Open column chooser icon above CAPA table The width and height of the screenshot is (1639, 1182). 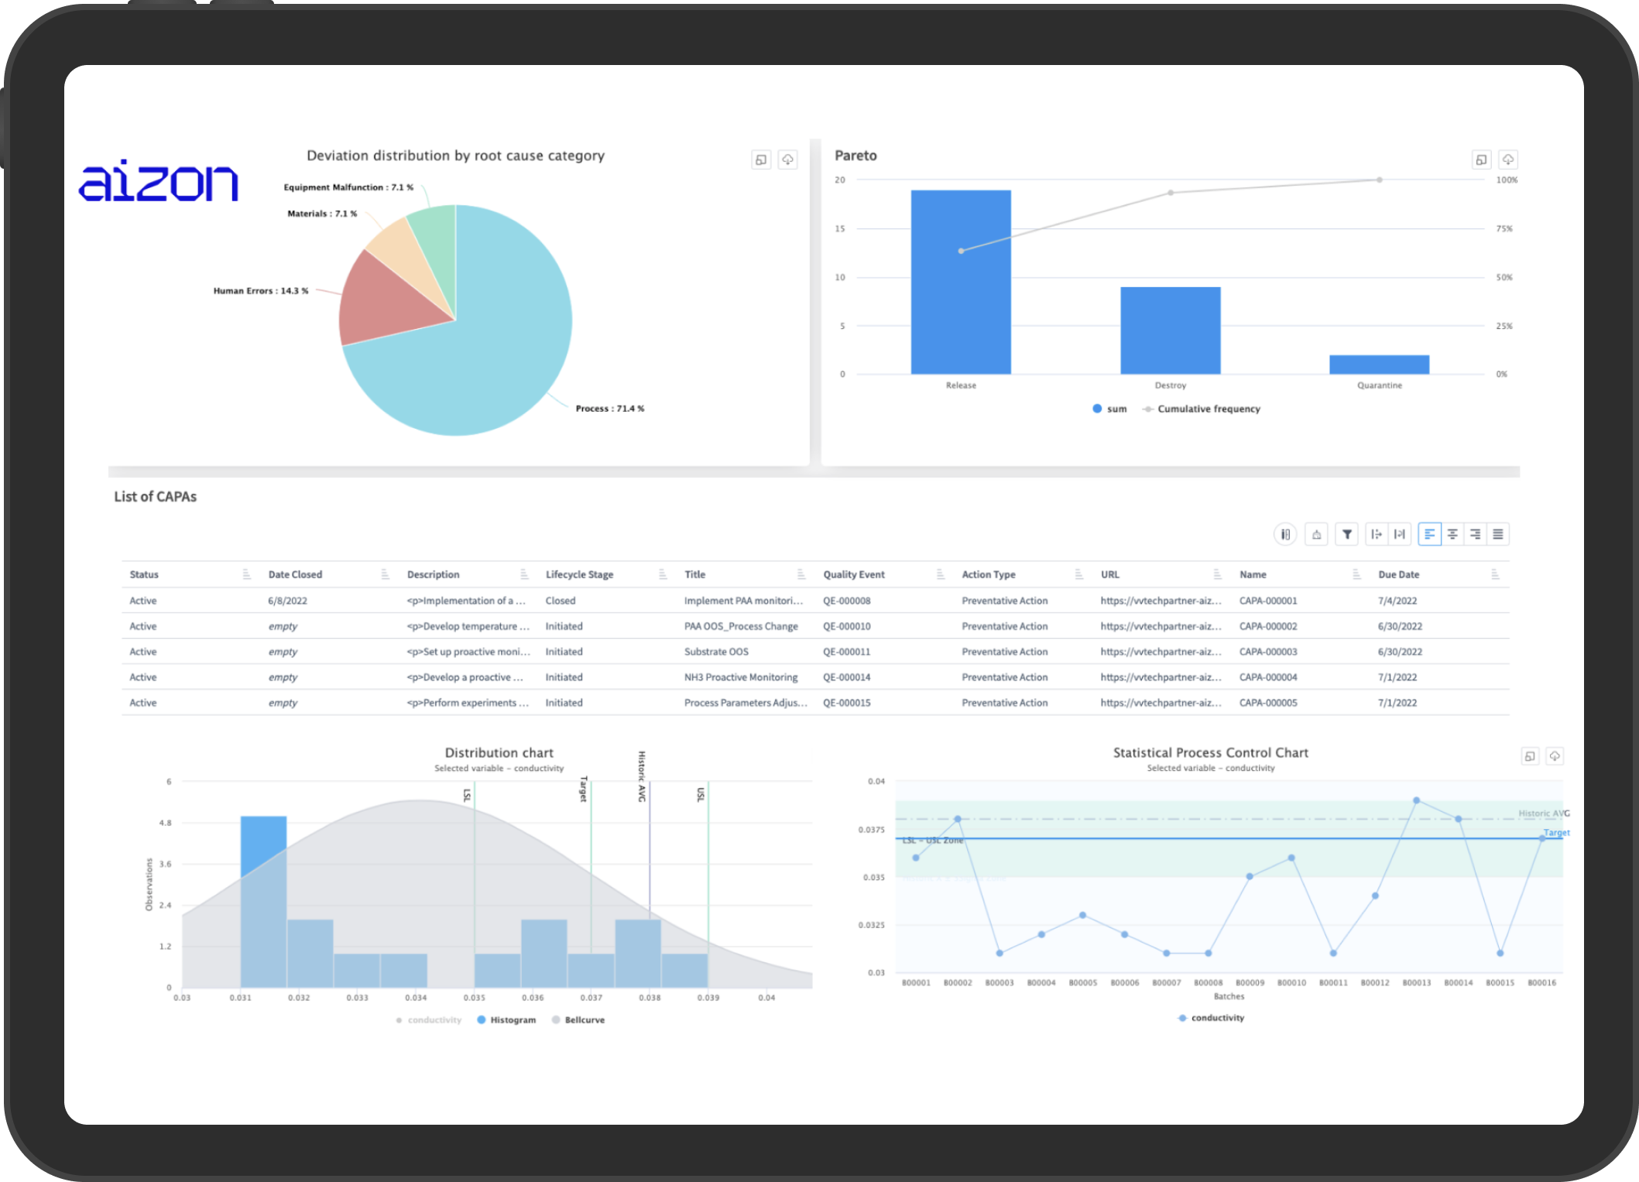[1285, 534]
